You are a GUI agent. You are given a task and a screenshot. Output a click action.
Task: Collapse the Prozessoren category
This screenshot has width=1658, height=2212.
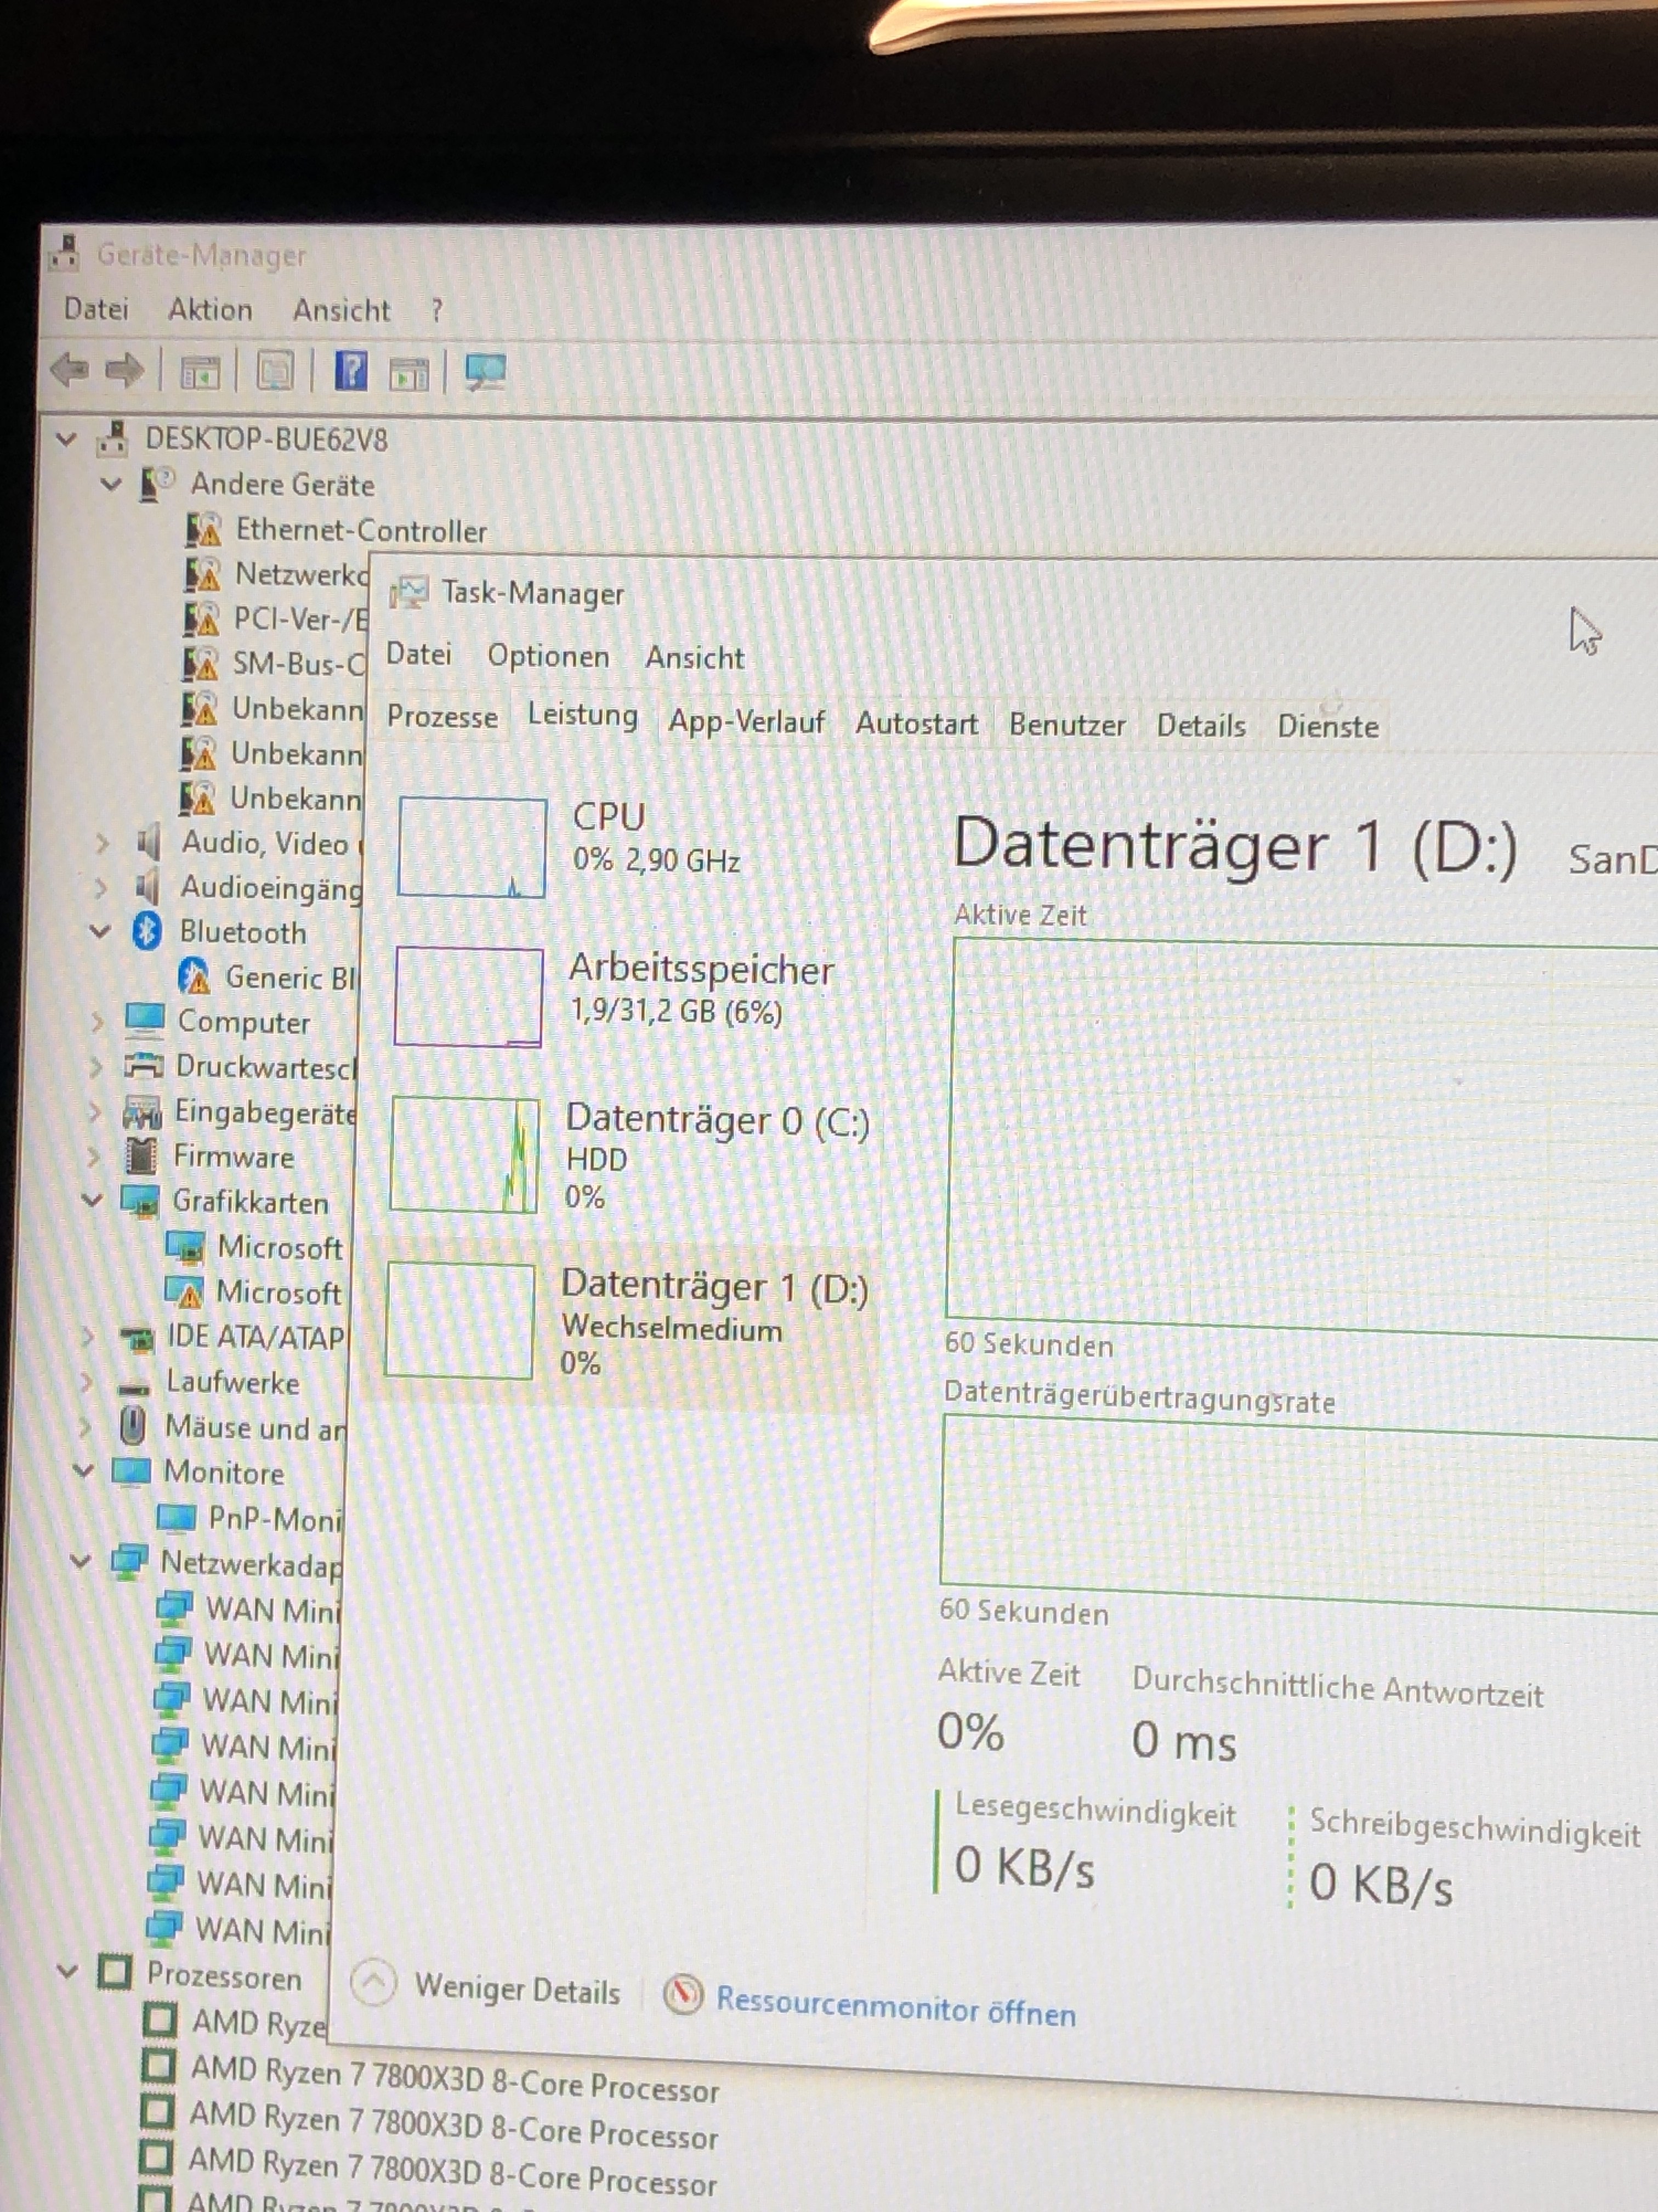click(67, 1971)
